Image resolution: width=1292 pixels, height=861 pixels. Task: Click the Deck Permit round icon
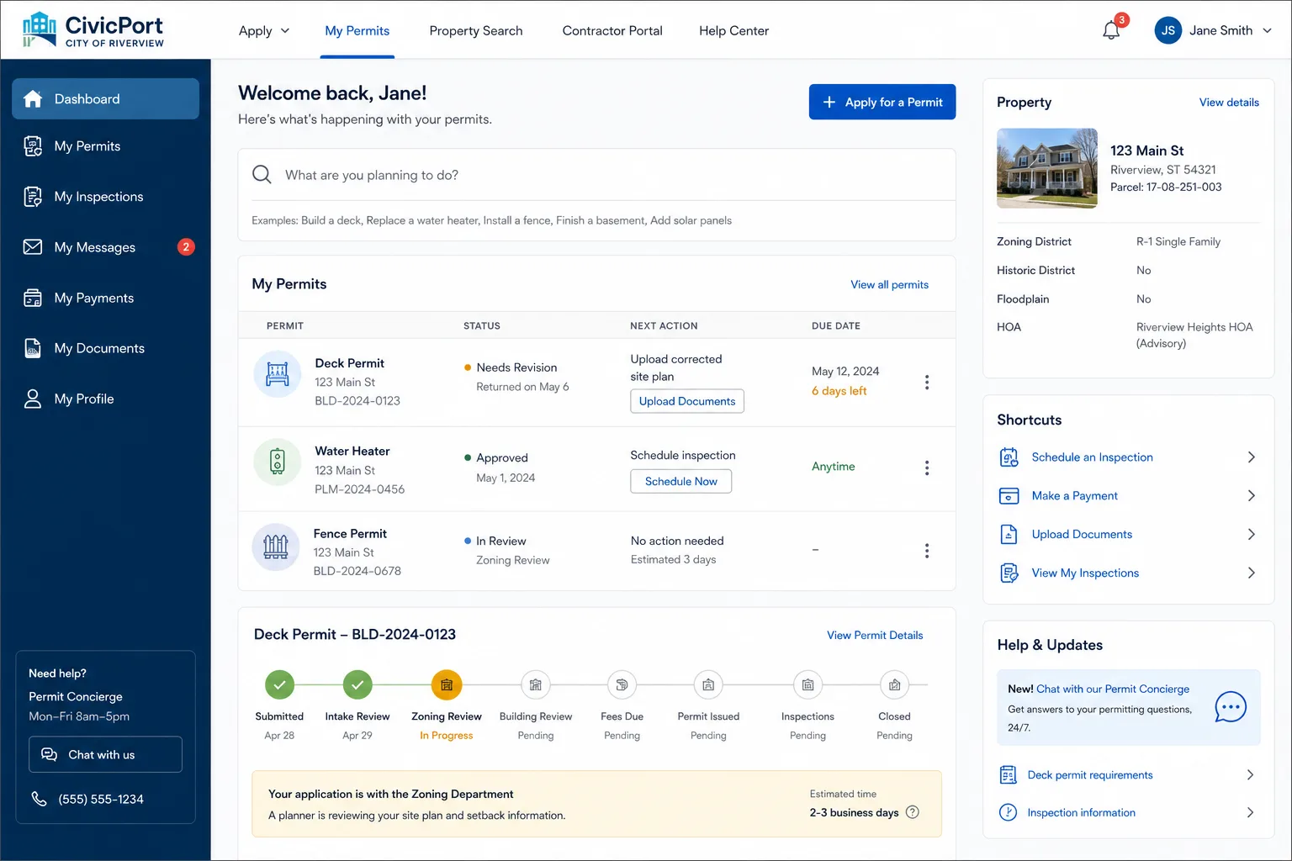[278, 373]
